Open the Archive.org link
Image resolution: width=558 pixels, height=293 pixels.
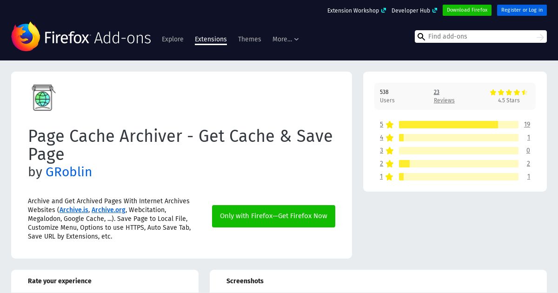click(x=108, y=210)
